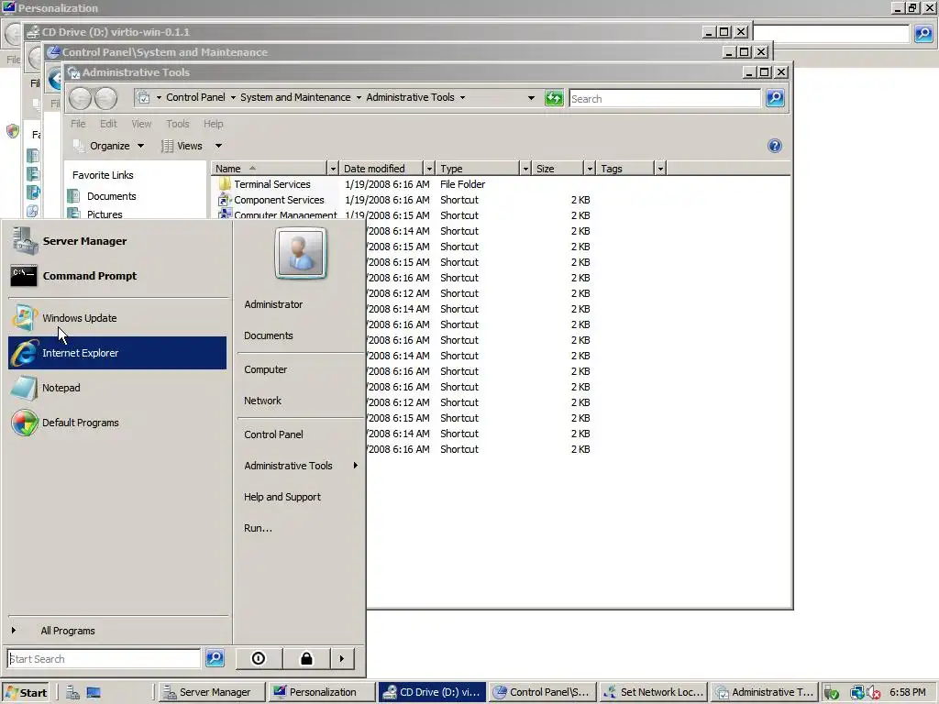Open Control Panel from Start menu
939x704 pixels.
click(273, 434)
